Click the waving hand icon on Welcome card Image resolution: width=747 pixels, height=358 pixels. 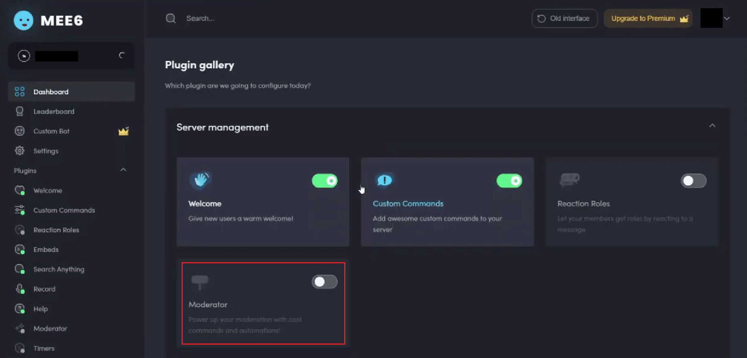click(201, 180)
